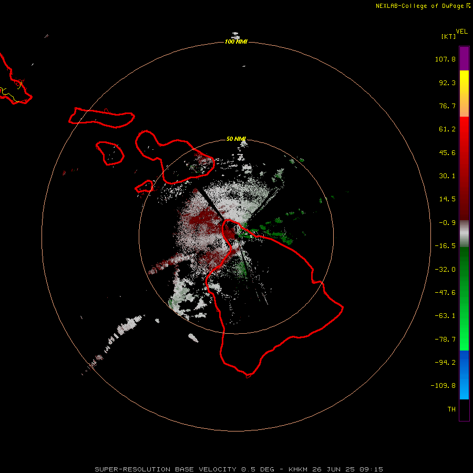This screenshot has width=473, height=473.
Task: Click the 14.5 velocity scale value
Action: (447, 199)
